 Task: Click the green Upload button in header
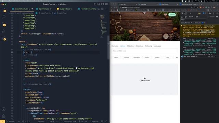click(172, 15)
